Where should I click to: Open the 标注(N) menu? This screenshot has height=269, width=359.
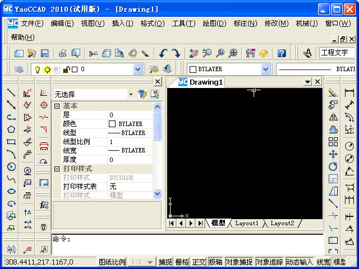pos(246,24)
